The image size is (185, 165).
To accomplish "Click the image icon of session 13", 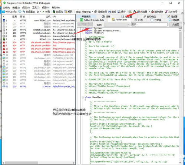I will click(4, 58).
